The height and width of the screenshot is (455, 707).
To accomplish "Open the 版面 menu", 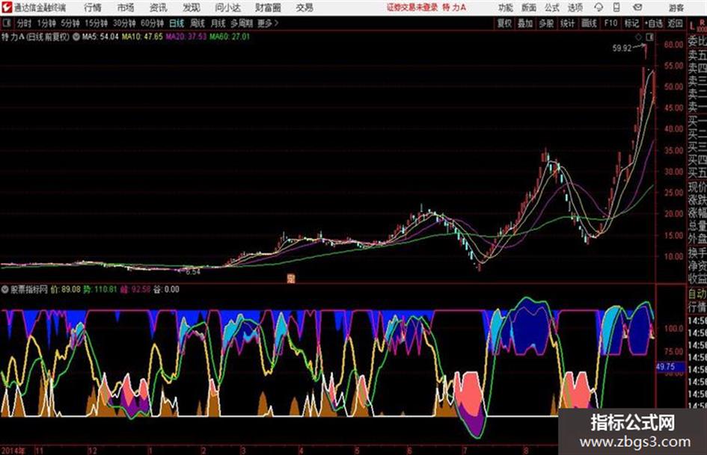I will coord(528,7).
